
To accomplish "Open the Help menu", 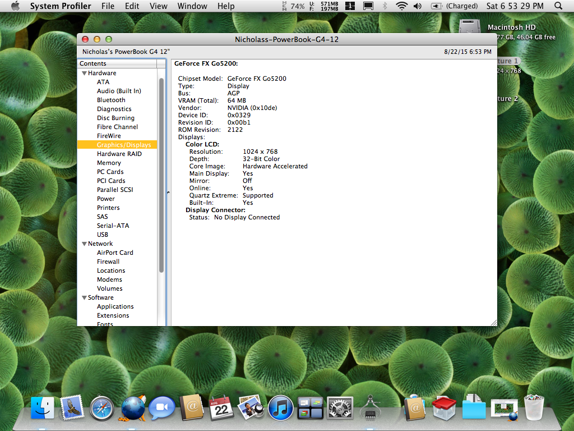I will tap(226, 6).
